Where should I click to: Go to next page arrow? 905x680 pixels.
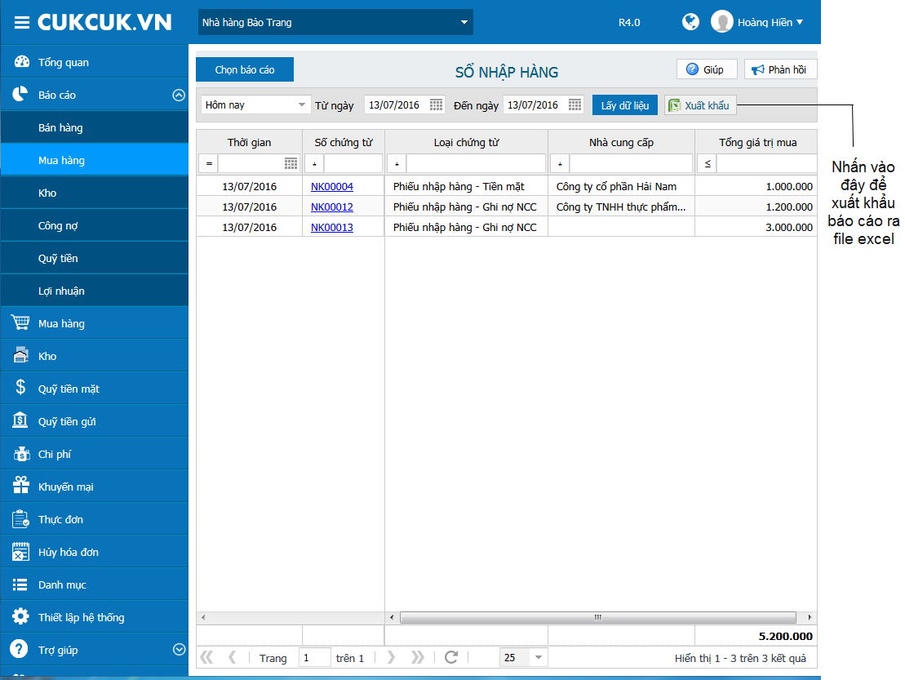pos(391,657)
